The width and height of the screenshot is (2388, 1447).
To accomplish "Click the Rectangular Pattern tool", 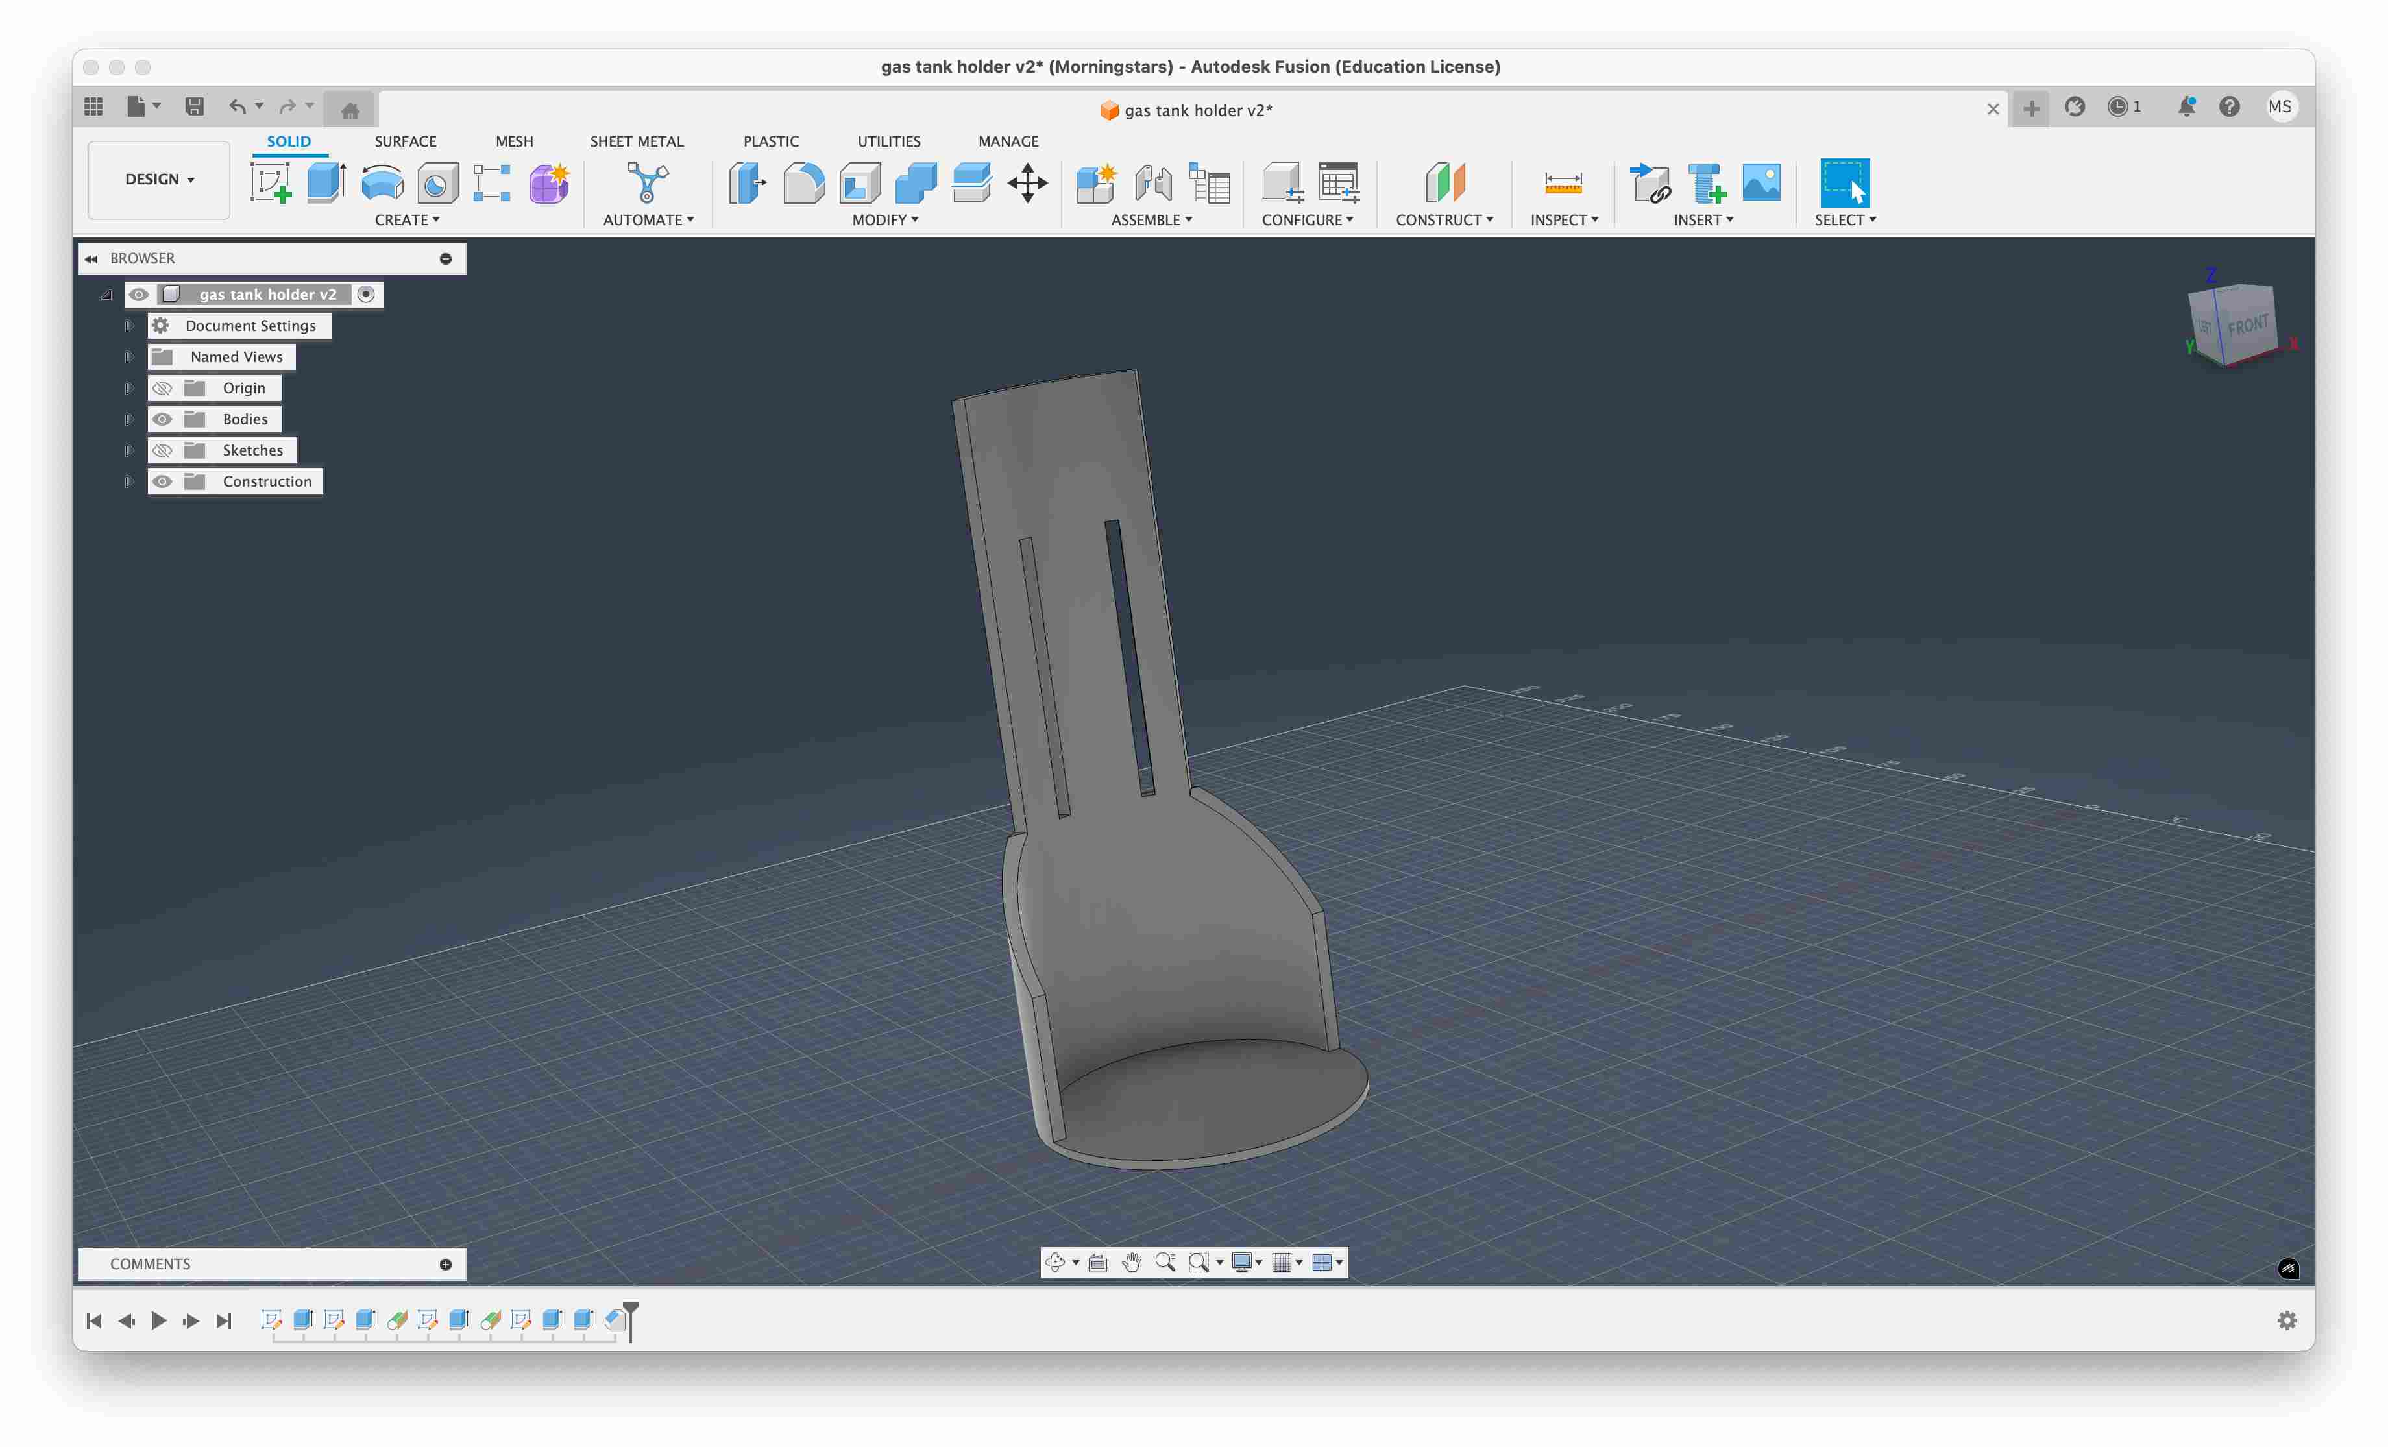I will pos(493,182).
